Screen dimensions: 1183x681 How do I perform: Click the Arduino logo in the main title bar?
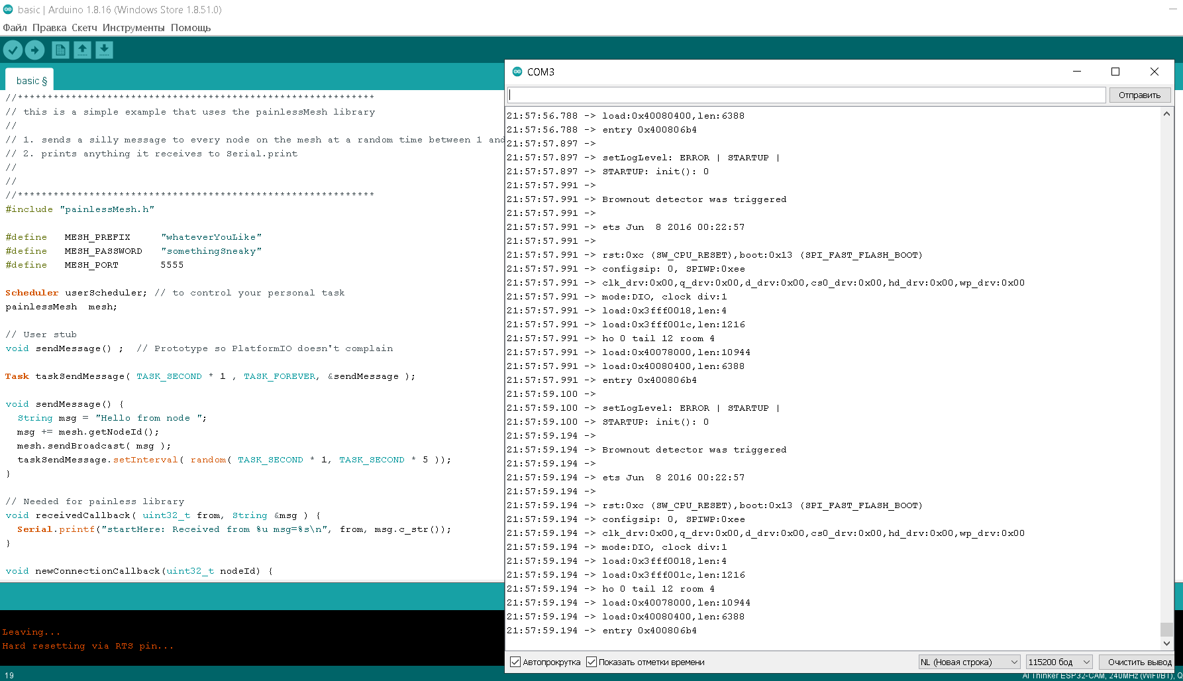8,9
